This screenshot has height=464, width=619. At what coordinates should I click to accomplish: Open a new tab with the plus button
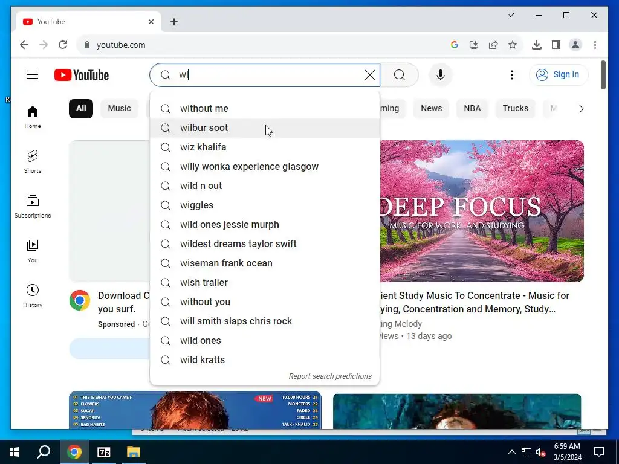[x=174, y=22]
